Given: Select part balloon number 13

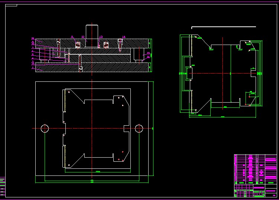Looking at the screenshot, I should 101,37.
